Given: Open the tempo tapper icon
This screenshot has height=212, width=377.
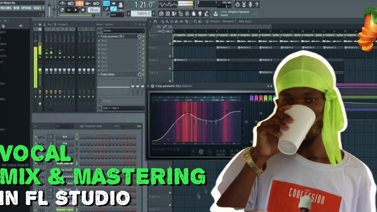Looking at the screenshot, I should [x=206, y=14].
